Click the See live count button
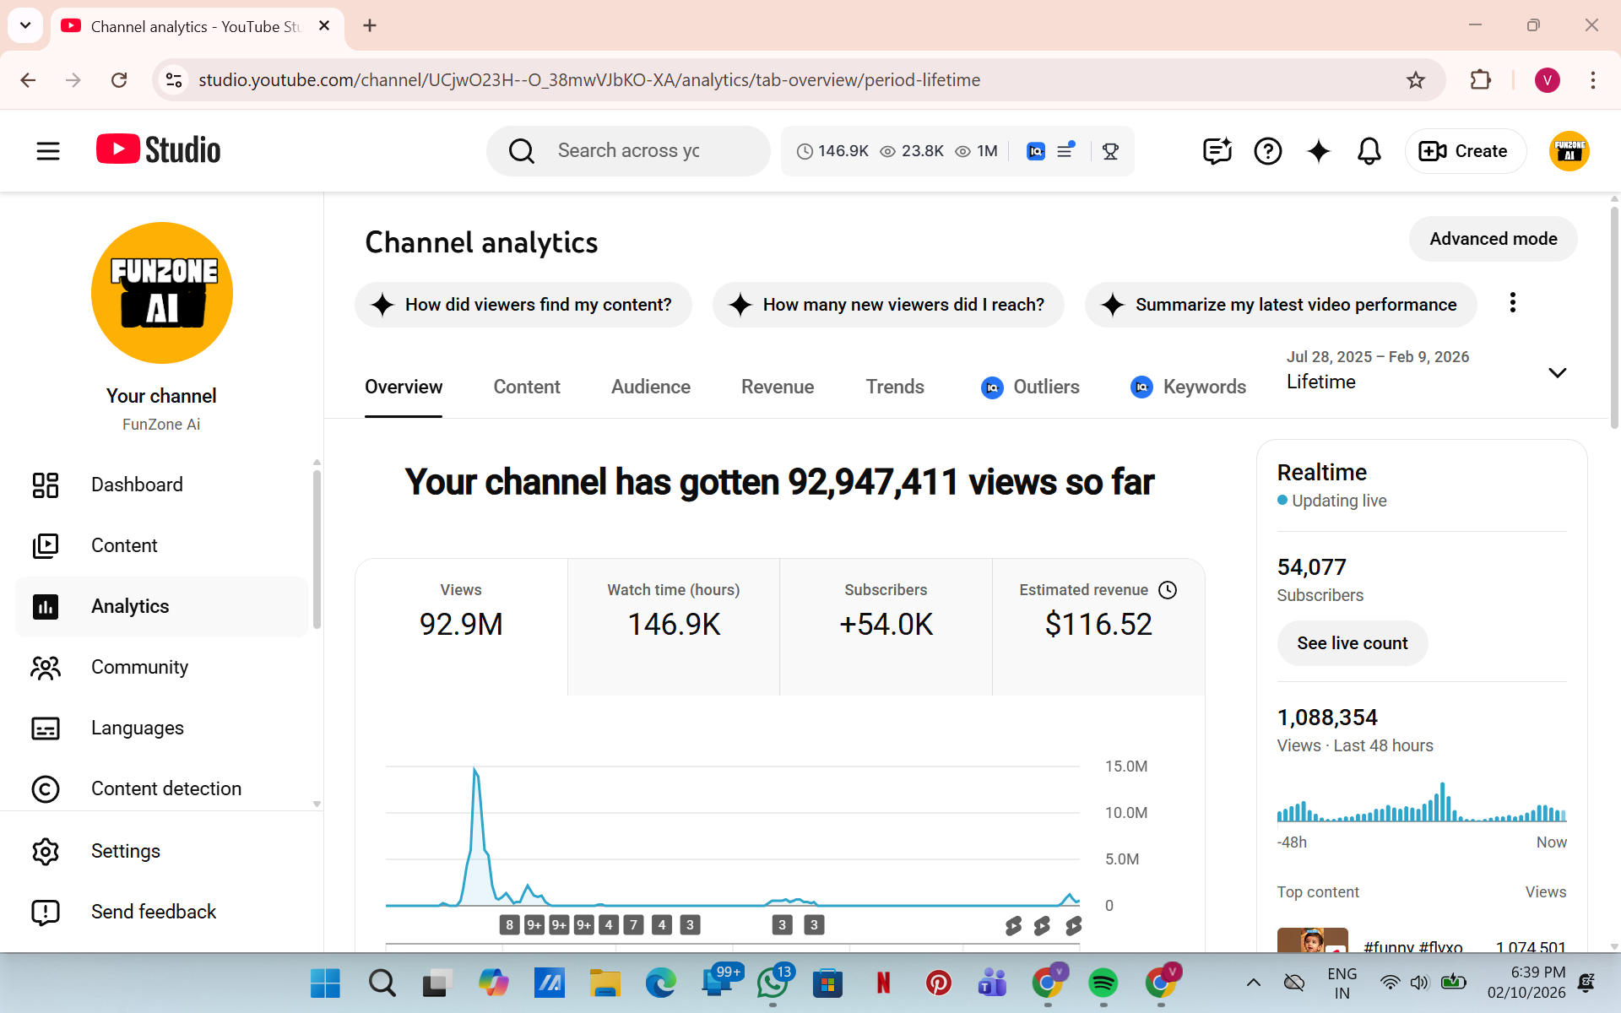The image size is (1621, 1013). 1352,643
